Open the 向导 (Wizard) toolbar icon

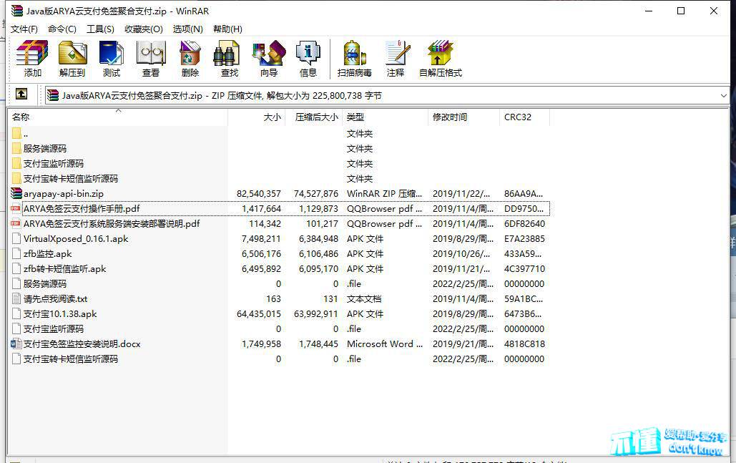[269, 53]
